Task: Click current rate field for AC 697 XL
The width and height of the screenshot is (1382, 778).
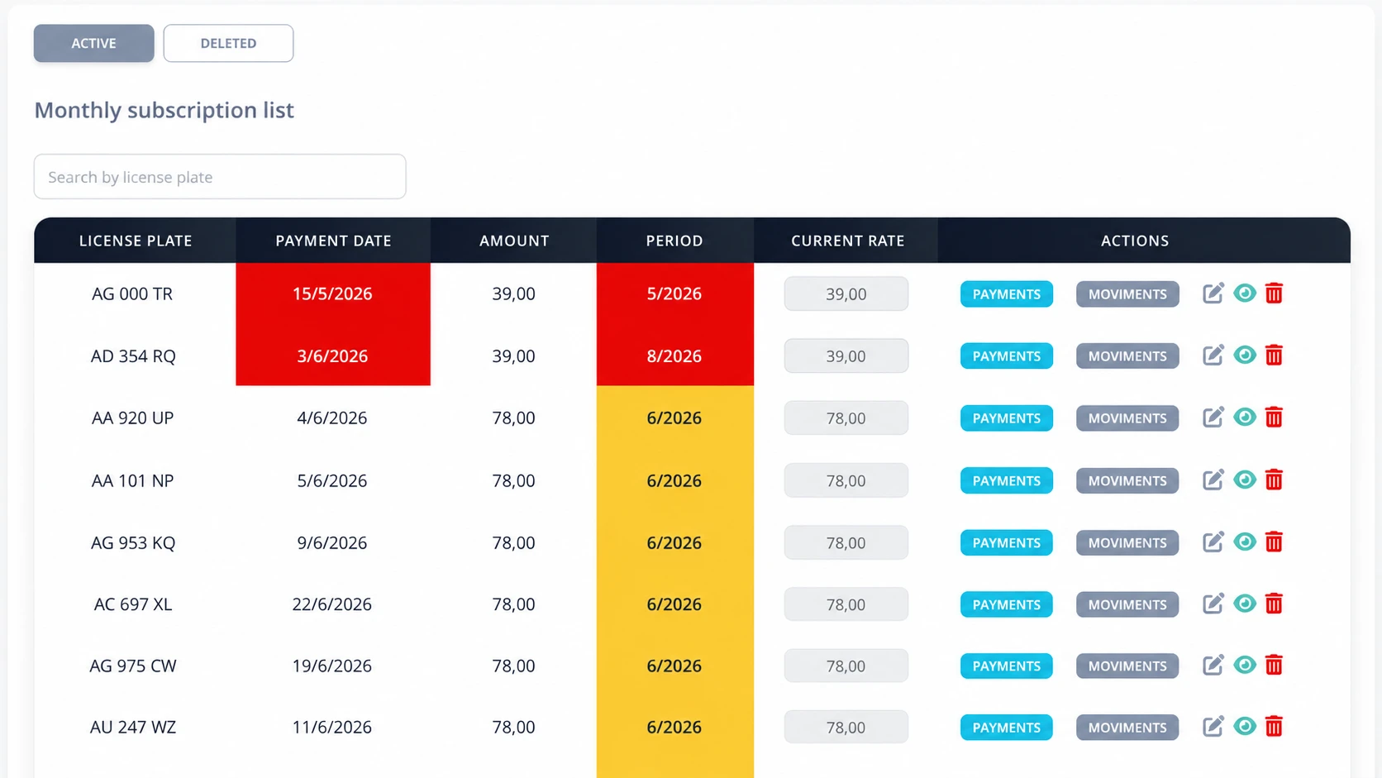Action: [x=846, y=604]
